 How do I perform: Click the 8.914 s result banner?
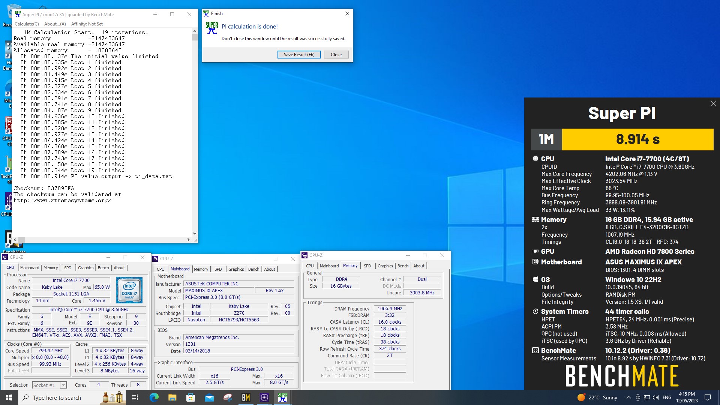[x=637, y=139]
